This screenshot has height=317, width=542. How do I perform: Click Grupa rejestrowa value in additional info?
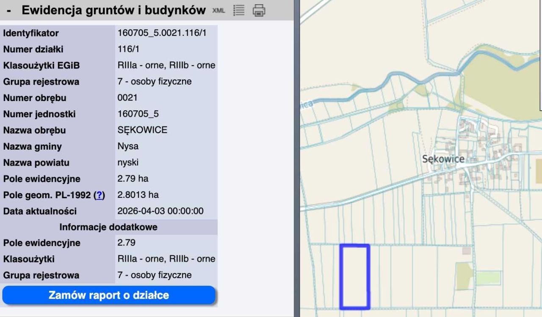coord(155,275)
